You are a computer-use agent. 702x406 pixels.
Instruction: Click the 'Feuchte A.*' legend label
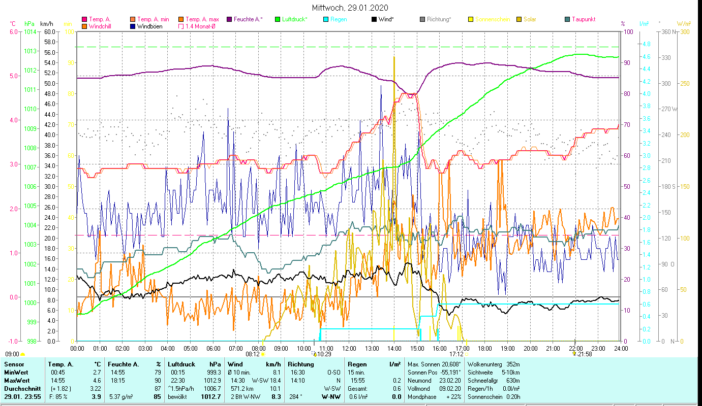[x=249, y=20]
